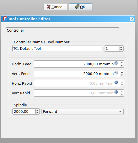Click the Cancel button

tap(55, 7)
